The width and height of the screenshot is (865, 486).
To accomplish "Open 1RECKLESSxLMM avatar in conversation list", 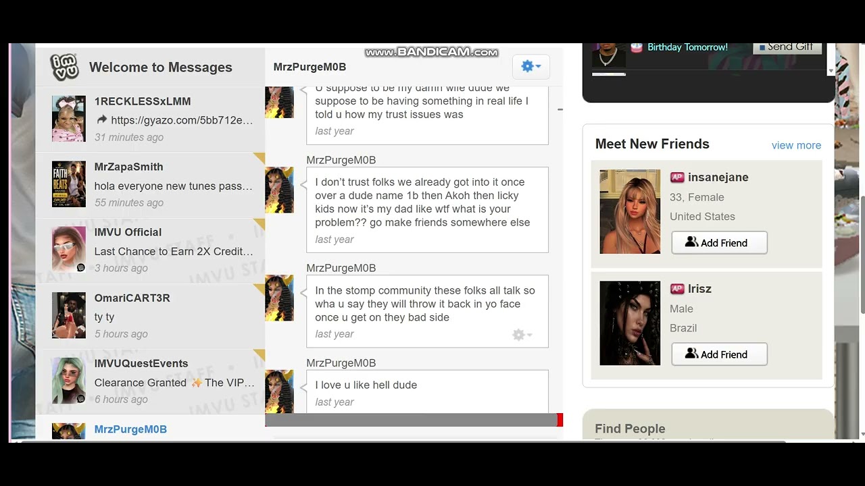I will tap(69, 119).
